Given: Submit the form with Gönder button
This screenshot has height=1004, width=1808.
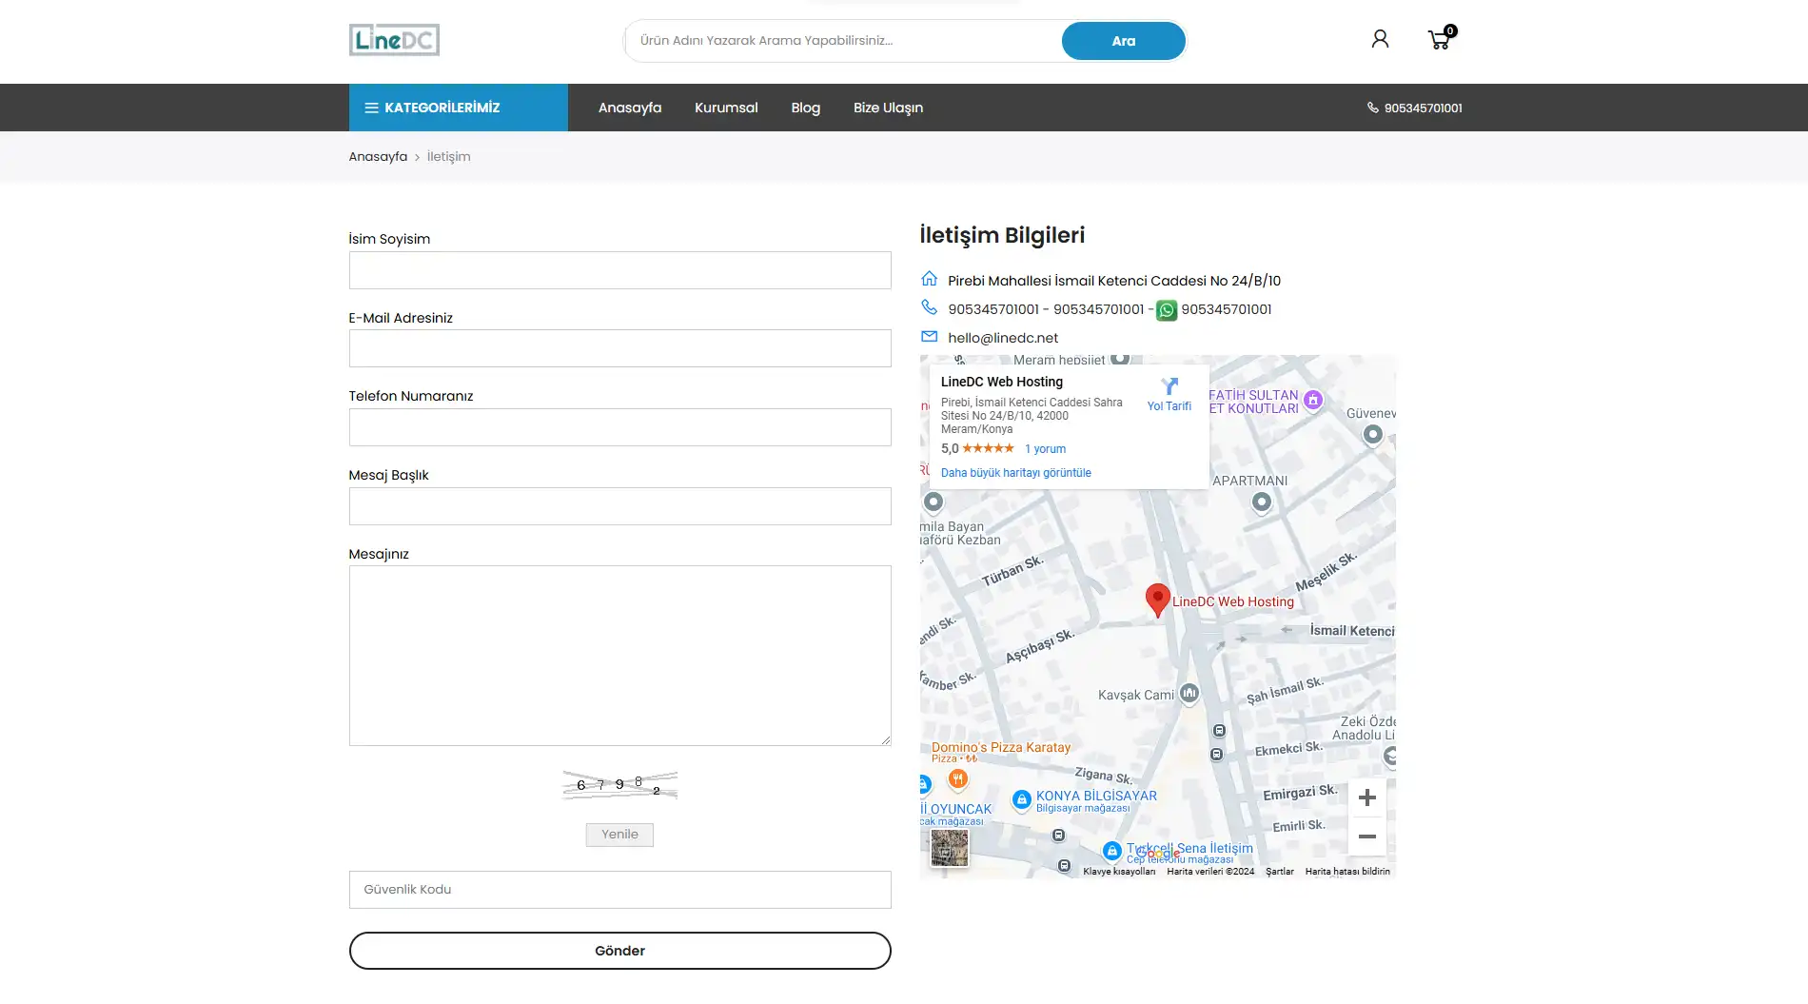Looking at the screenshot, I should [619, 951].
